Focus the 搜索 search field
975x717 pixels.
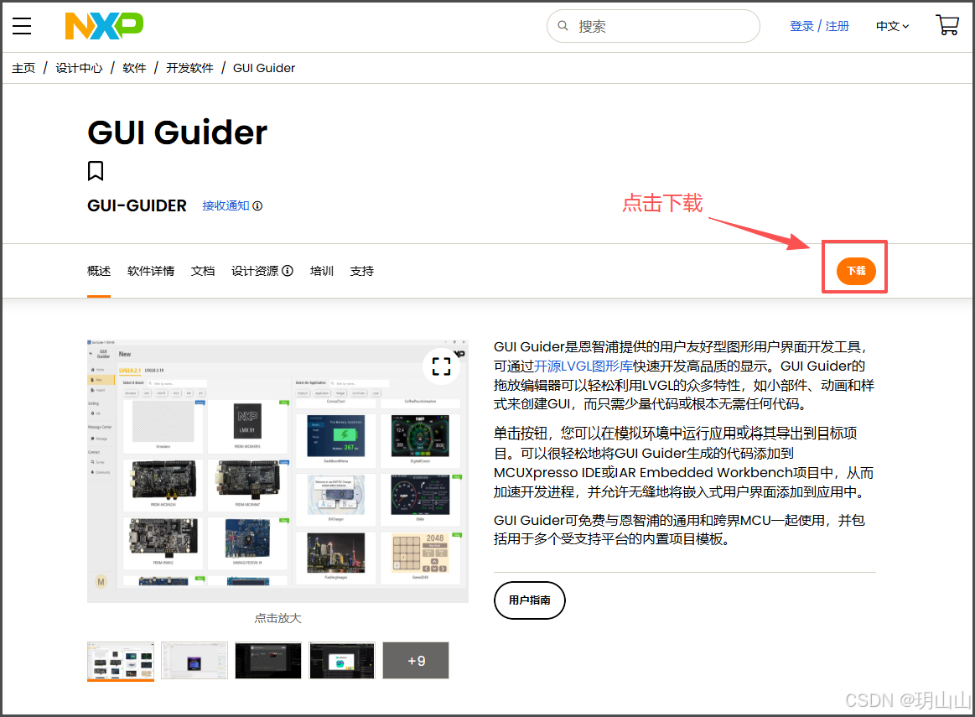[653, 26]
